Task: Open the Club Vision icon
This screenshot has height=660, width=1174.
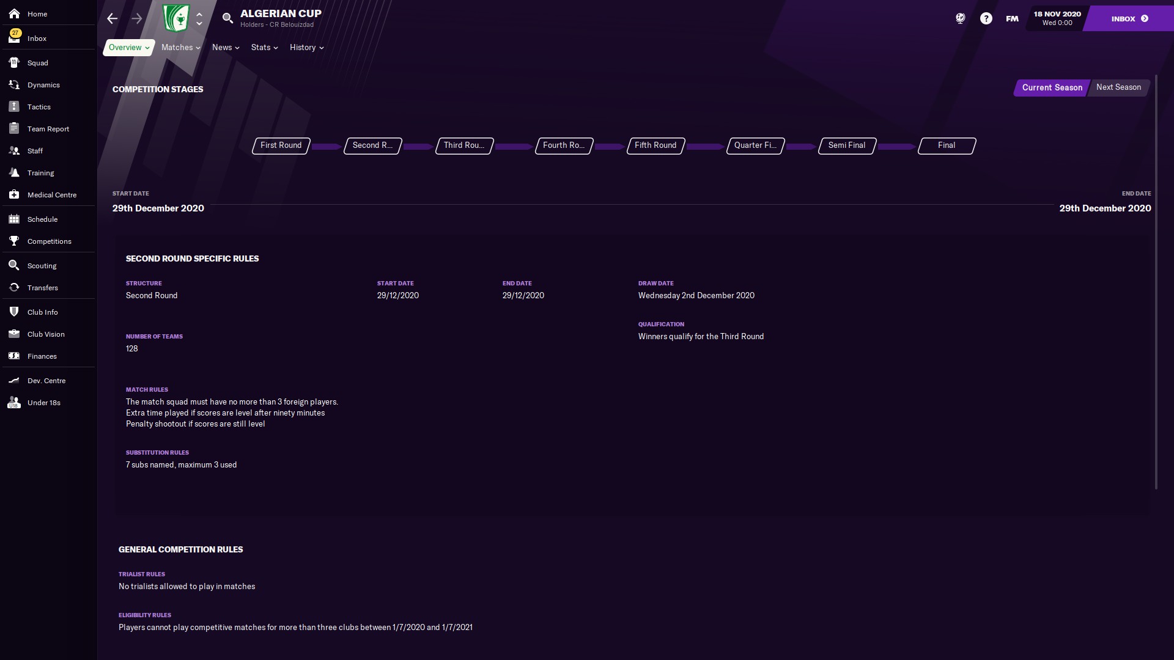Action: 14,334
